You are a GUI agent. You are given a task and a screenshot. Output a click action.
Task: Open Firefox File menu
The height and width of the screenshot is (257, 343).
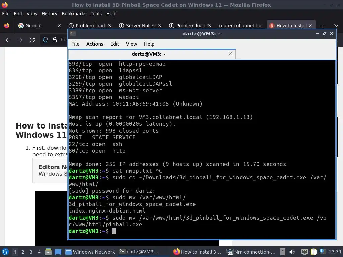(6, 14)
